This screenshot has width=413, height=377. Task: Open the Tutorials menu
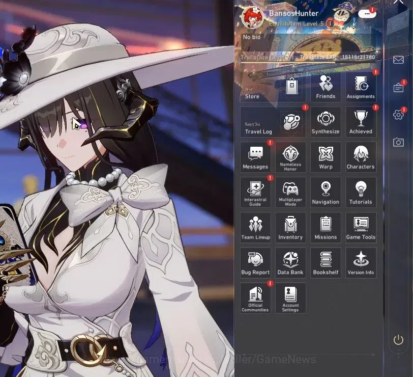click(361, 193)
